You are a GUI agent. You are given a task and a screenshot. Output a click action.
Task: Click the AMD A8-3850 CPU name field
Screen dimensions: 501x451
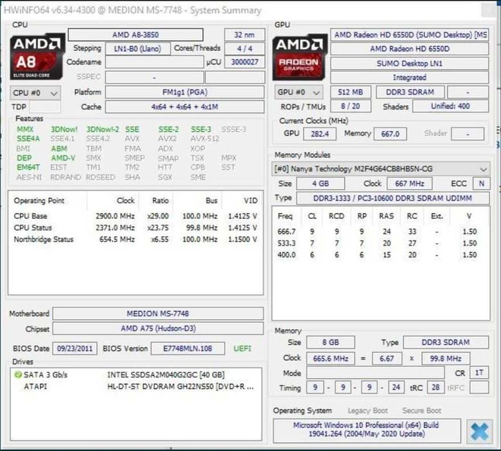pos(135,35)
